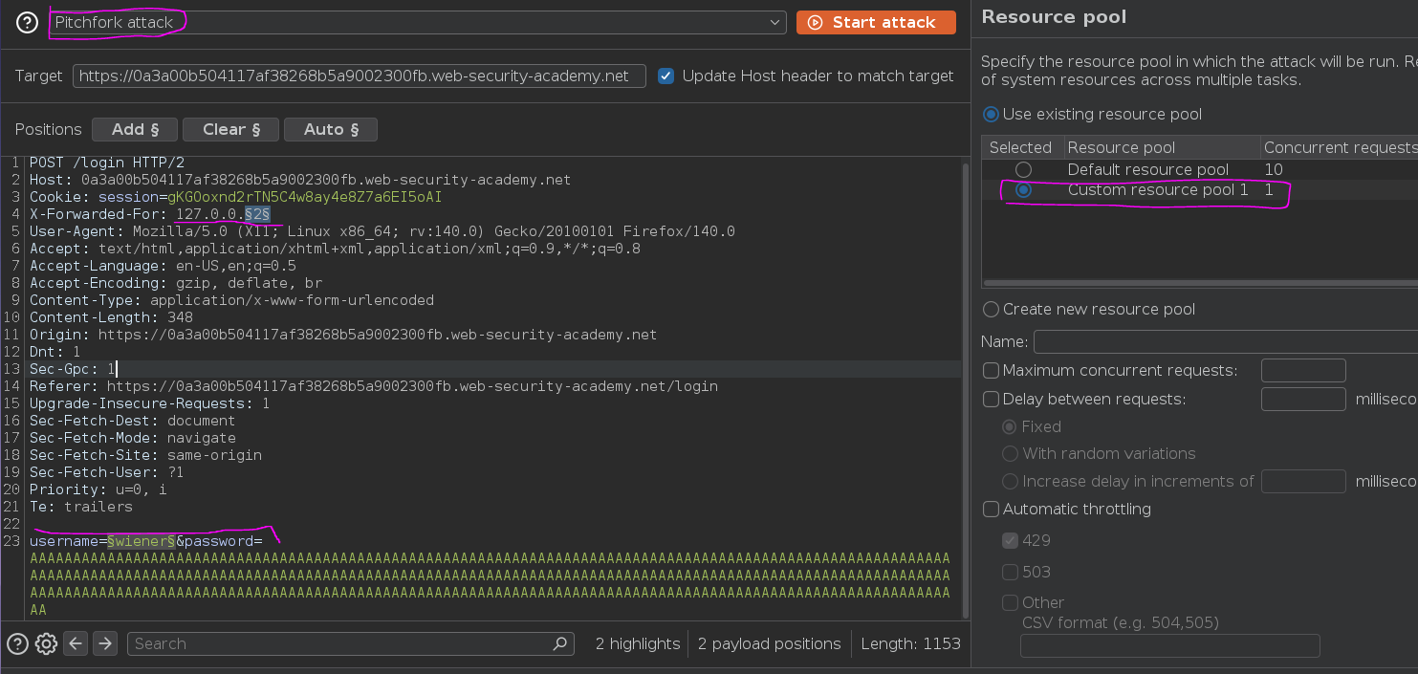This screenshot has height=674, width=1418.
Task: Go to next search match arrow
Action: [x=105, y=643]
